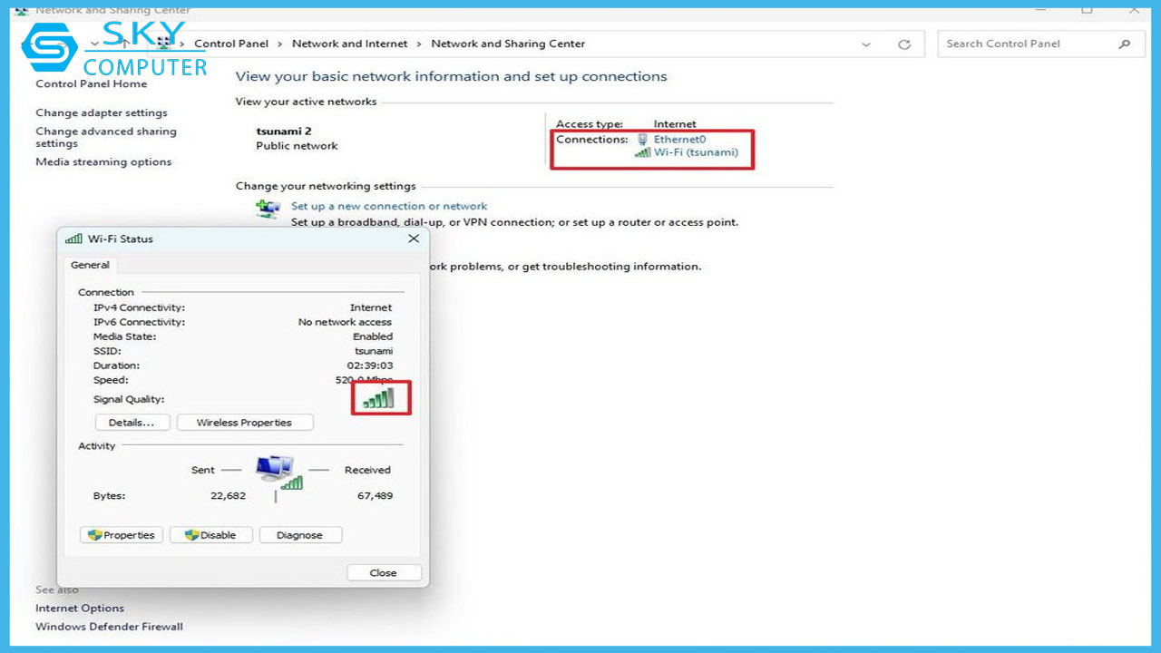Click the Ethernet0 adapter icon
The height and width of the screenshot is (653, 1161).
coord(643,140)
